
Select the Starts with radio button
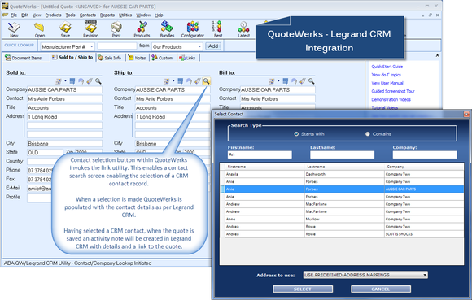click(296, 134)
